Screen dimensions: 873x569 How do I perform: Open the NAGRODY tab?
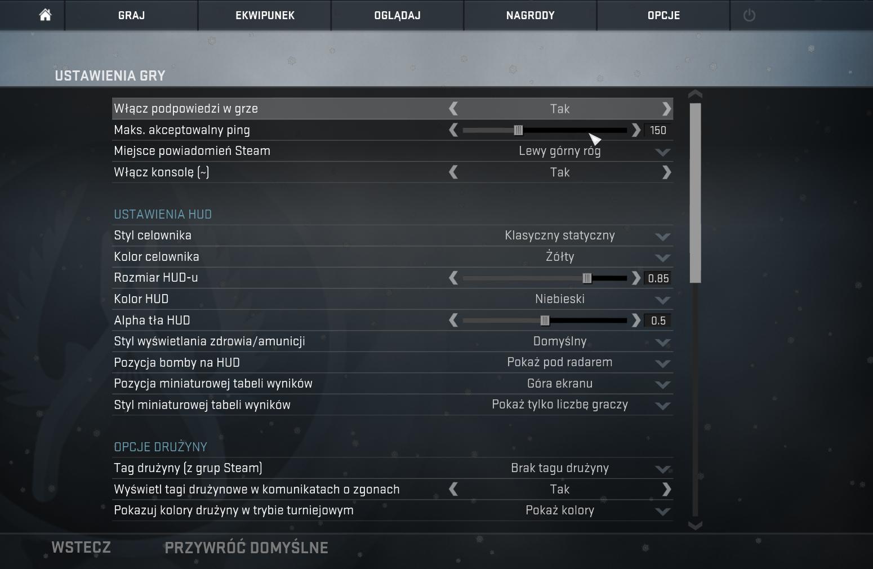click(530, 15)
